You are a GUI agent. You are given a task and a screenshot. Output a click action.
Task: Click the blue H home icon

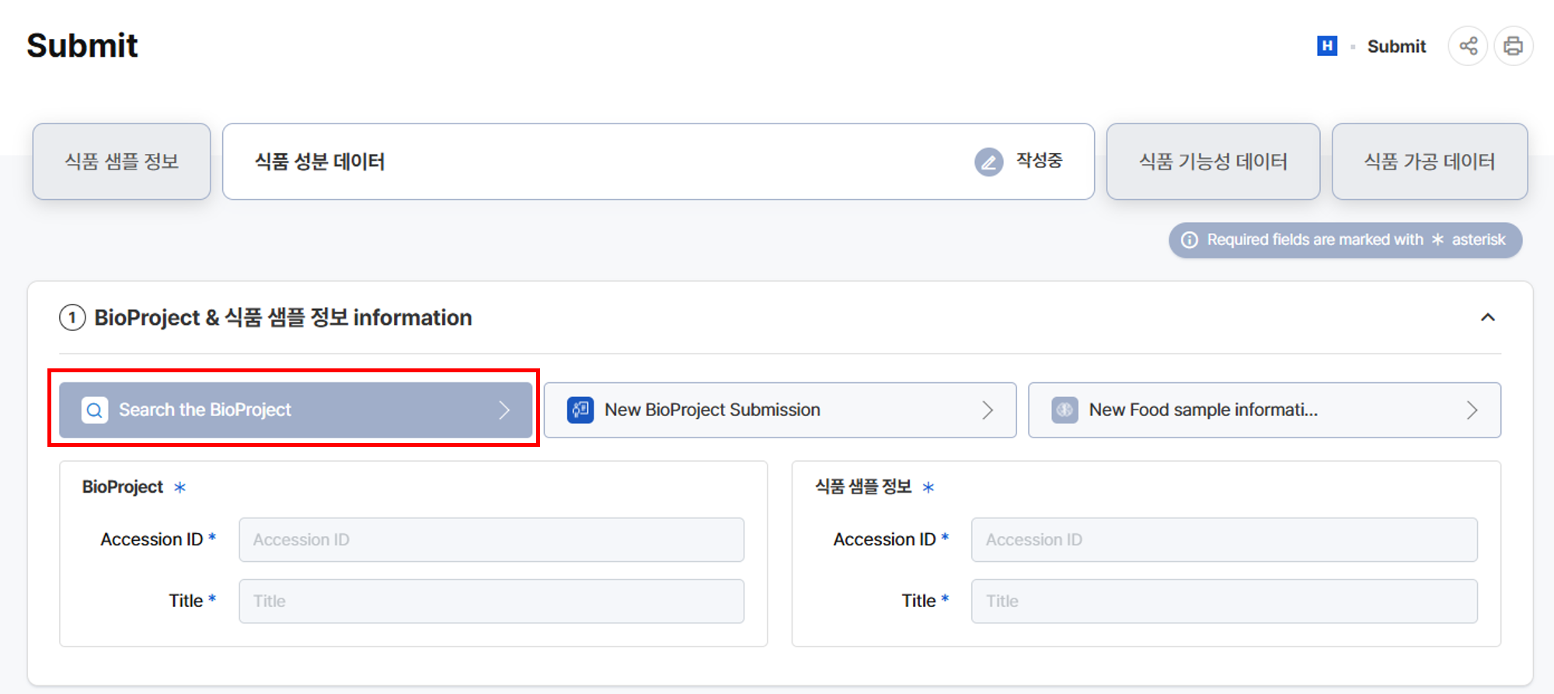click(x=1327, y=46)
